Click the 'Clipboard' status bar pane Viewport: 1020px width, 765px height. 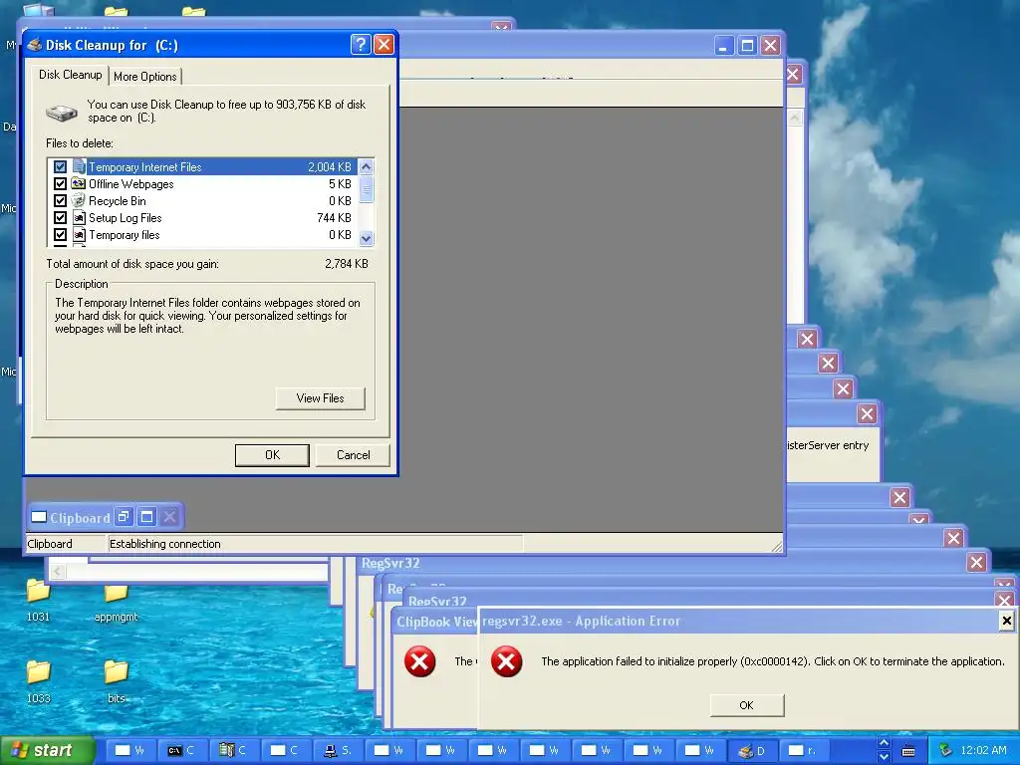point(65,544)
